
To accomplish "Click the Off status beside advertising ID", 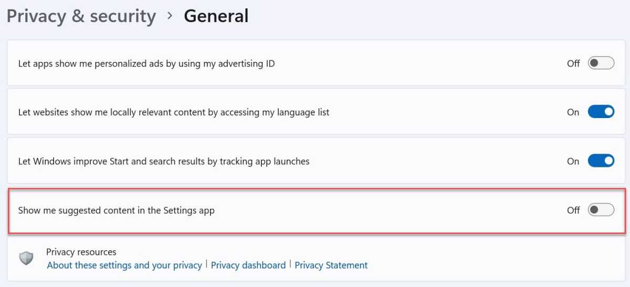I will coord(573,63).
